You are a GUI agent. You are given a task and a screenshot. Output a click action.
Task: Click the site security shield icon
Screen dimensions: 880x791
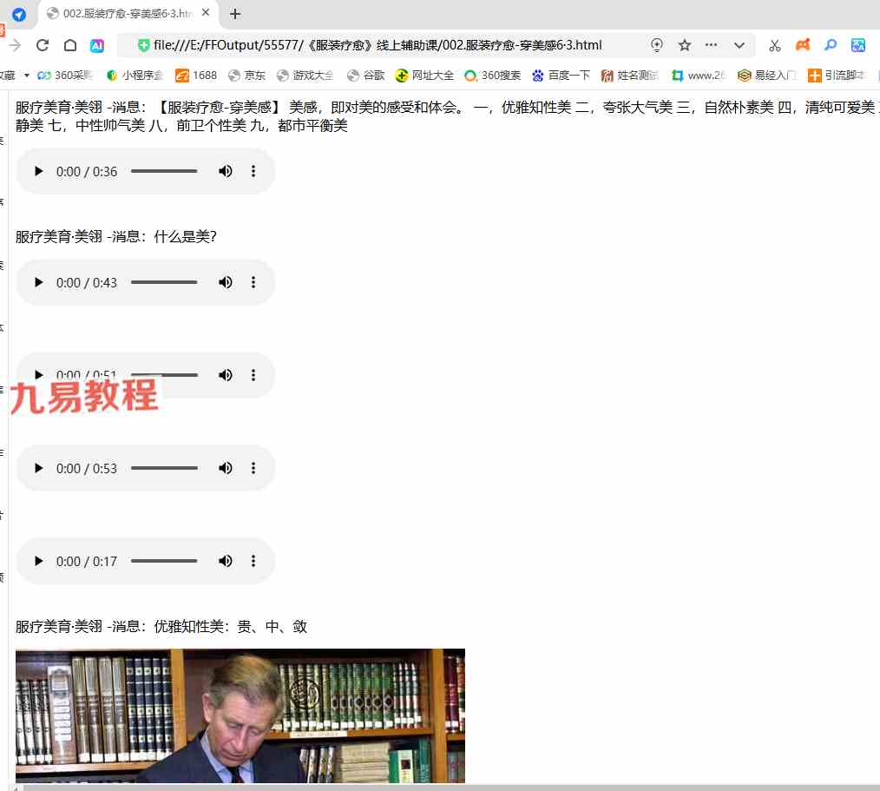click(143, 45)
